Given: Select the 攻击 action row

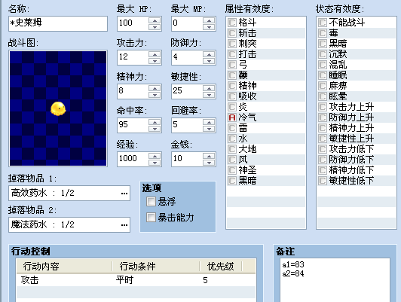Looking at the screenshot, I should point(136,280).
